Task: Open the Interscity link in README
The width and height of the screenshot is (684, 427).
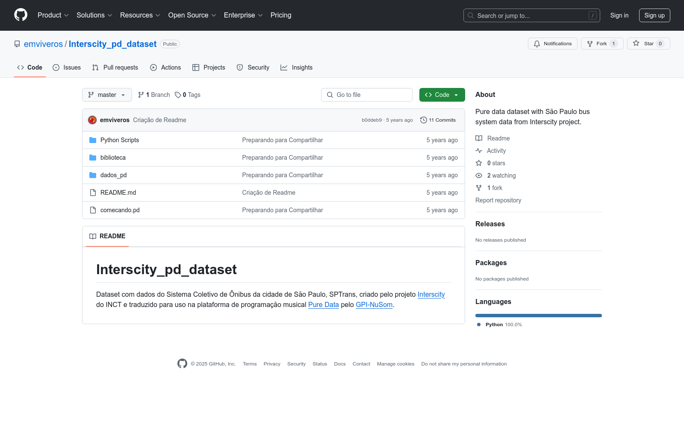Action: point(431,294)
